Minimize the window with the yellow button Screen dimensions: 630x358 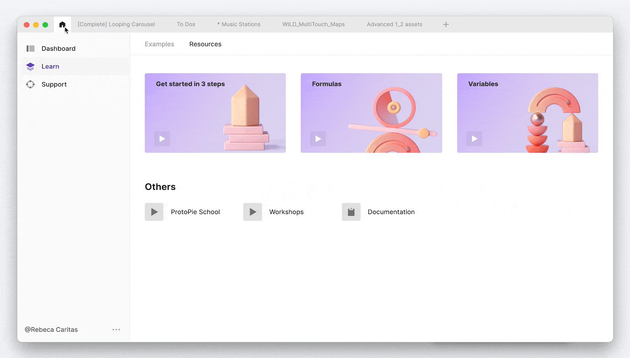pos(36,25)
